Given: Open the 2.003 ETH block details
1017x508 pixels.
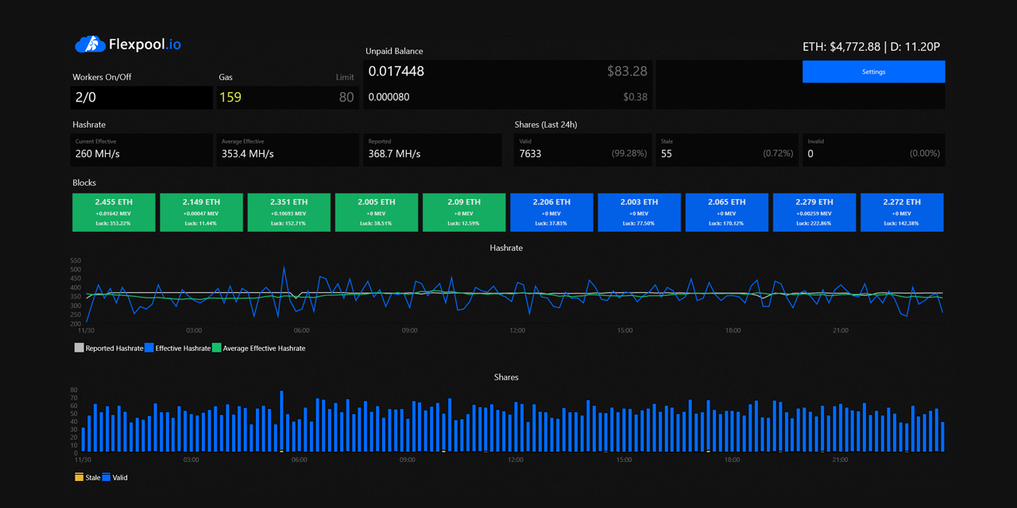Looking at the screenshot, I should pyautogui.click(x=639, y=212).
